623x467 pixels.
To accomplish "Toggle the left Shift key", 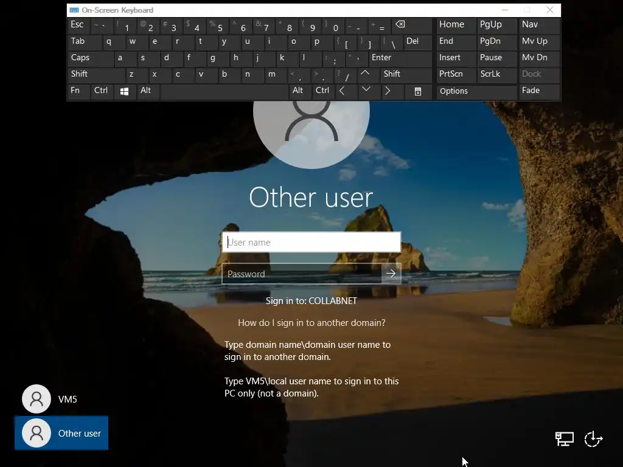I will click(x=96, y=75).
